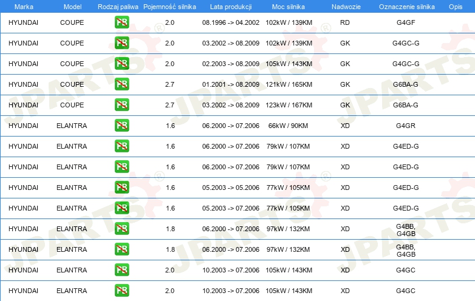Select the 66kW / 90KM power cell
The width and height of the screenshot is (475, 301).
(289, 126)
